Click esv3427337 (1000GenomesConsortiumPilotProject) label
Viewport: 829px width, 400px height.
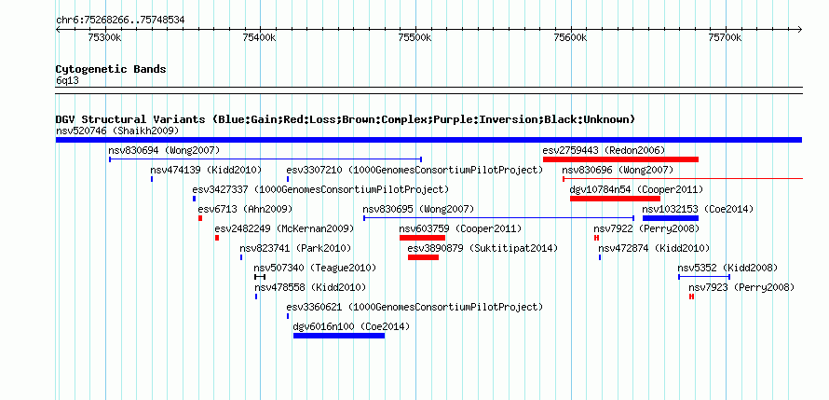[x=320, y=189]
